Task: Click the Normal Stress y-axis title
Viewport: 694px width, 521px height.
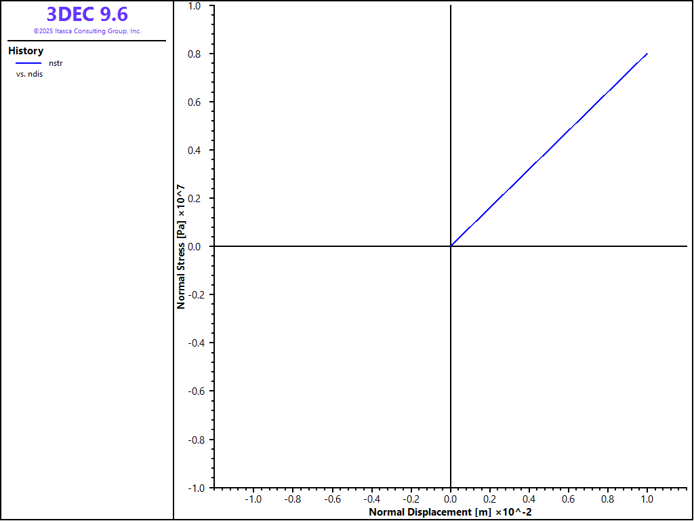Action: coord(181,246)
